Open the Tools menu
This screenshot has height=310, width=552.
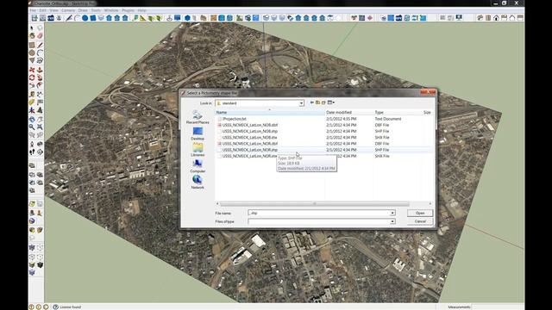96,10
